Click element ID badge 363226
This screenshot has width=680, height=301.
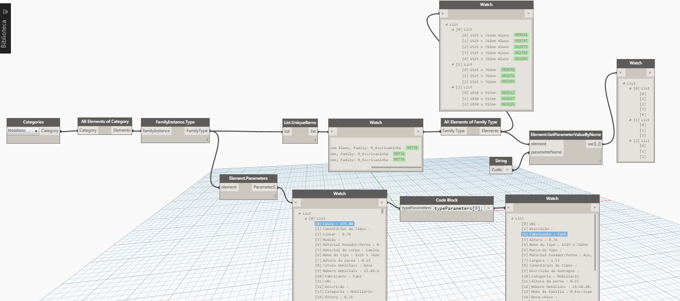(508, 104)
